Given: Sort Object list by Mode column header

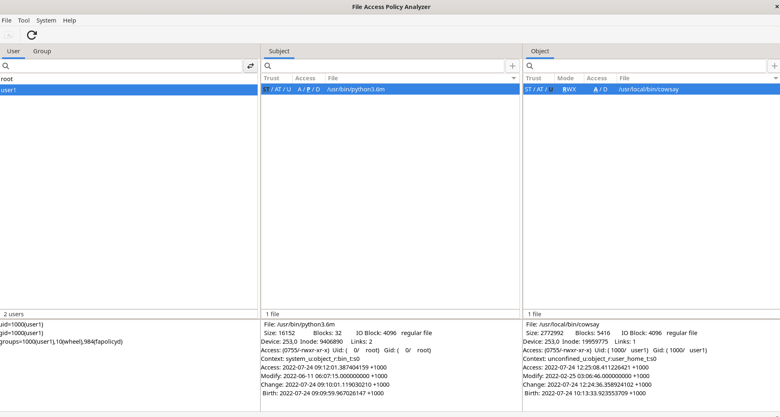Looking at the screenshot, I should click(569, 78).
